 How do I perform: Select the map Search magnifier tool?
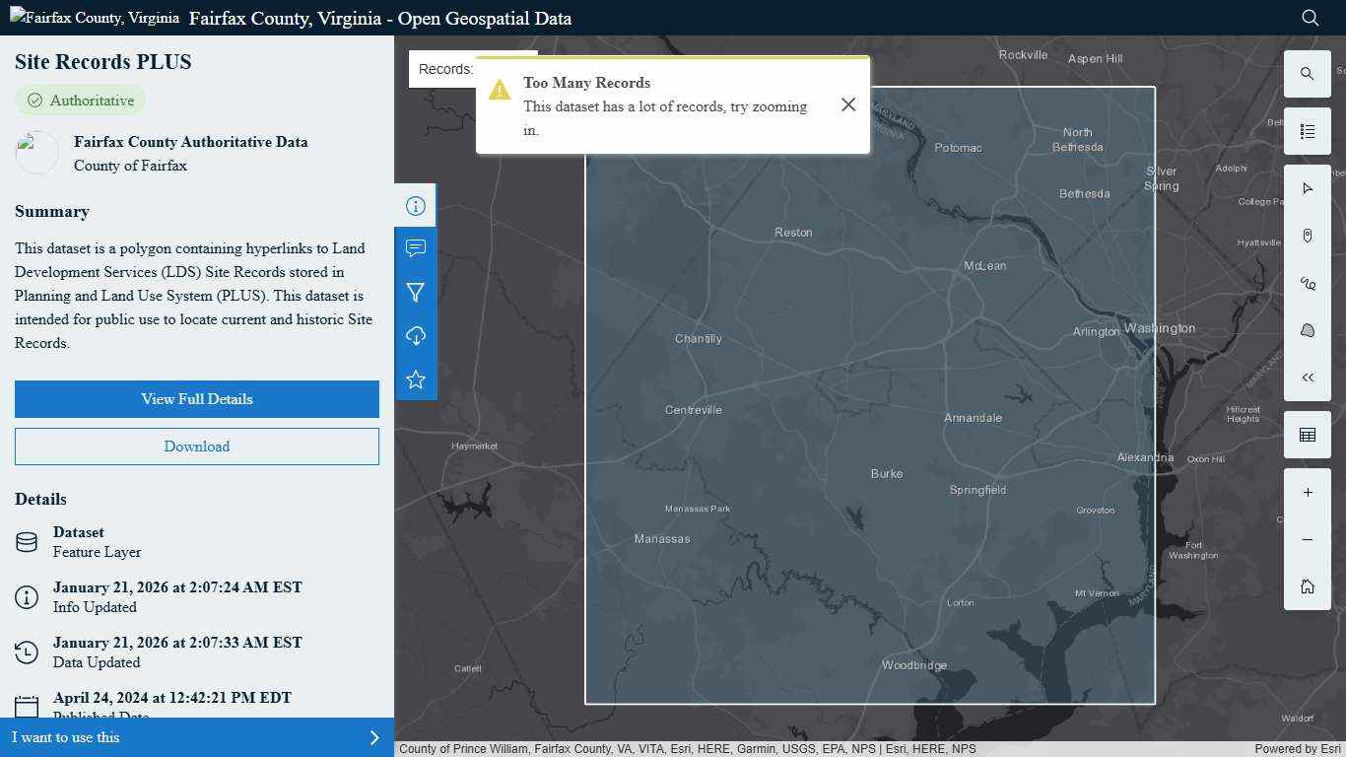click(1308, 73)
